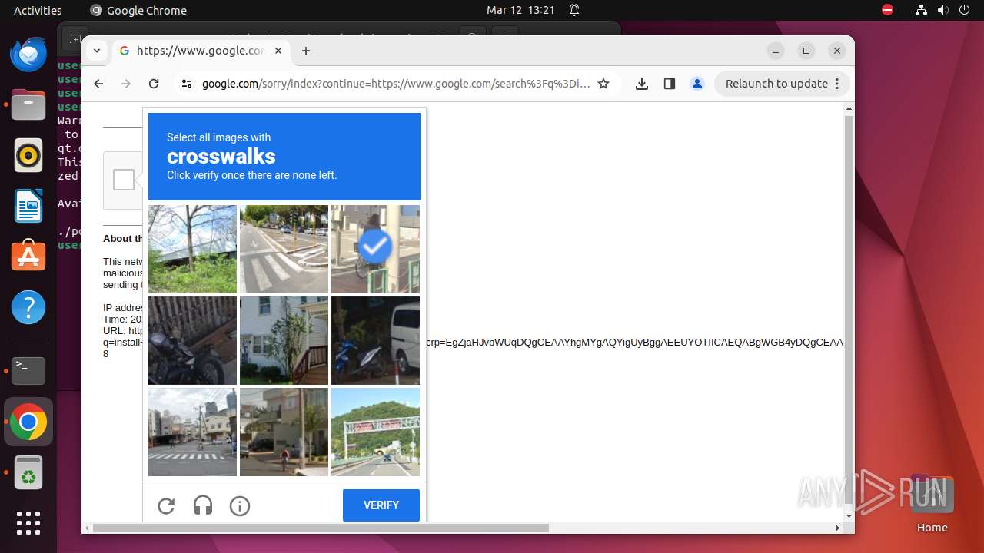Click the VERIFY button

pos(381,505)
